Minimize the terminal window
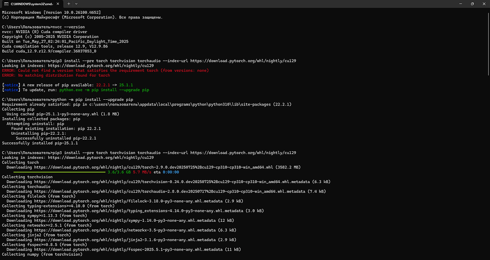Viewport: 490px width, 260px height. 459,3
